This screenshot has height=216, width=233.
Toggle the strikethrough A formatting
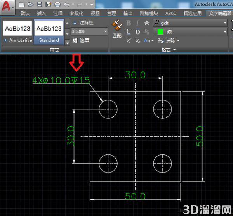tap(147, 23)
